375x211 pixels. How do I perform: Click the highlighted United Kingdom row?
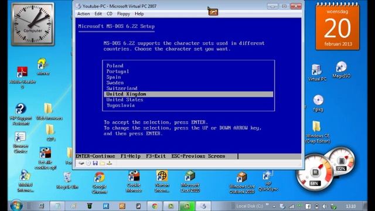click(189, 94)
